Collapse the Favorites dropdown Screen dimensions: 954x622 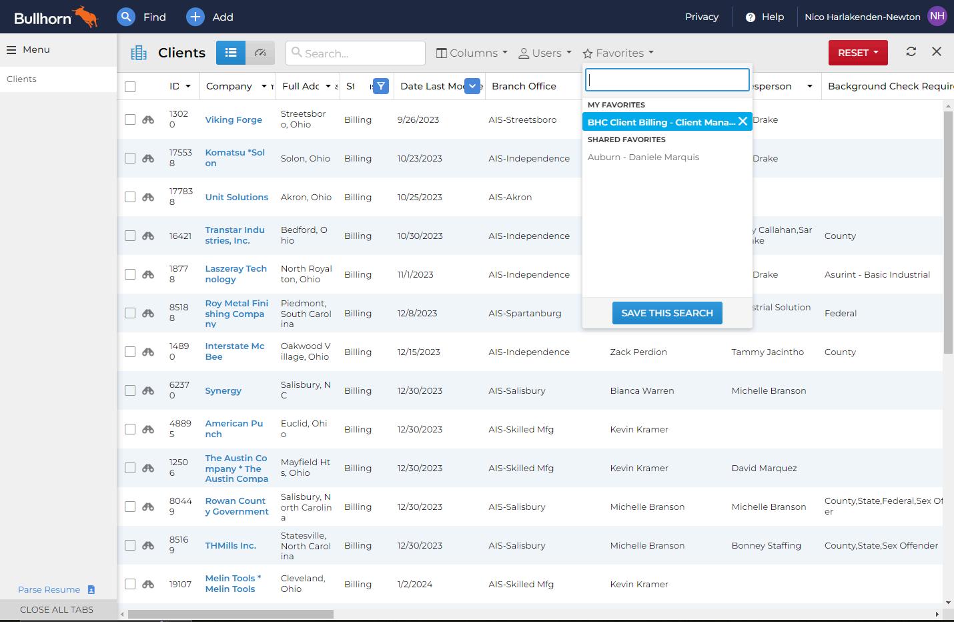coord(618,53)
